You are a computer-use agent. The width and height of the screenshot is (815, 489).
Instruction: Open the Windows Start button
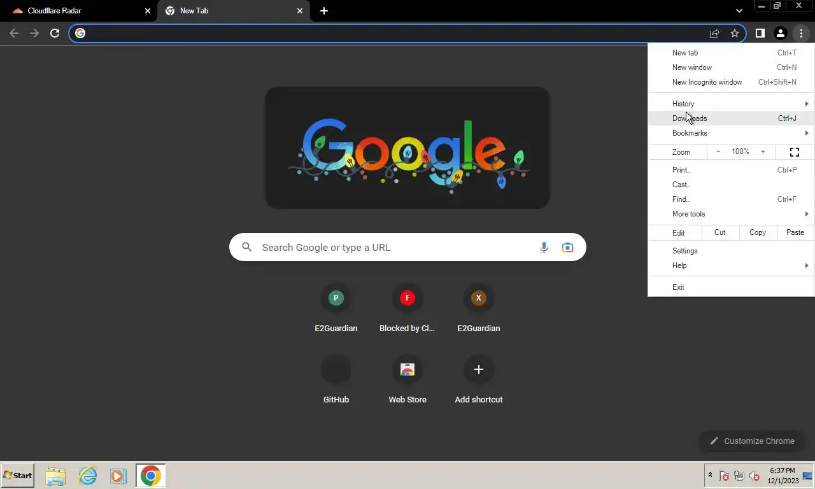coord(18,476)
